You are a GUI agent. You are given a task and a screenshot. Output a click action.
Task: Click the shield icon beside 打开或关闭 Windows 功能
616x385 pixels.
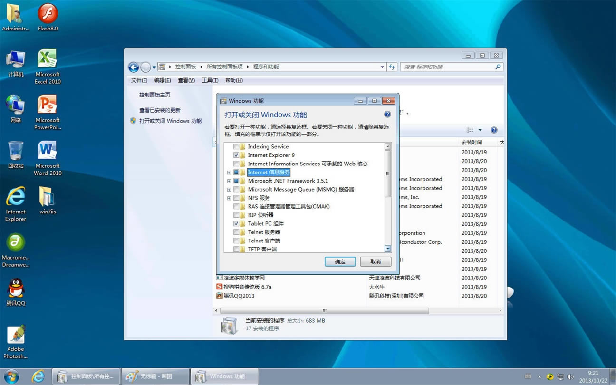(133, 121)
